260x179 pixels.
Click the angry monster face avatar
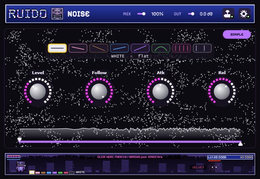(57, 14)
